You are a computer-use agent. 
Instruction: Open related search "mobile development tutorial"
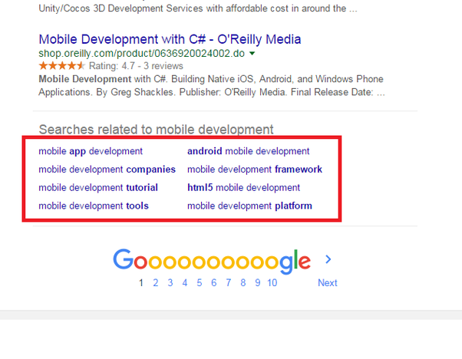(98, 188)
